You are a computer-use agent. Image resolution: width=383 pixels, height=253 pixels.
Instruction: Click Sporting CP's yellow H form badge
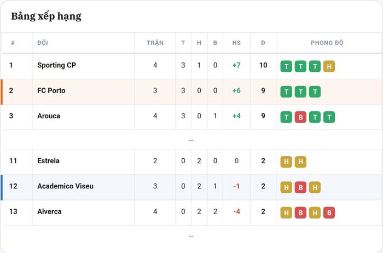click(329, 66)
